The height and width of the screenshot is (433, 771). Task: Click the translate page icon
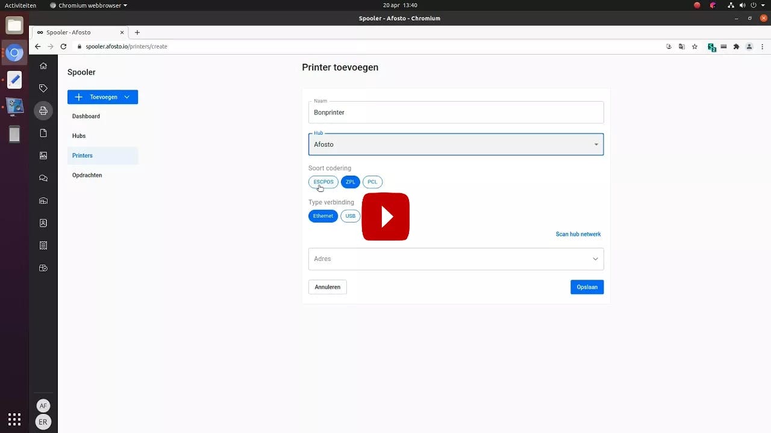tap(682, 46)
